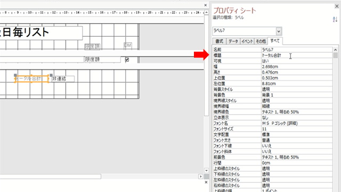Click the フォント名 value field
Viewport: 341px width, 192px height.
click(x=297, y=123)
